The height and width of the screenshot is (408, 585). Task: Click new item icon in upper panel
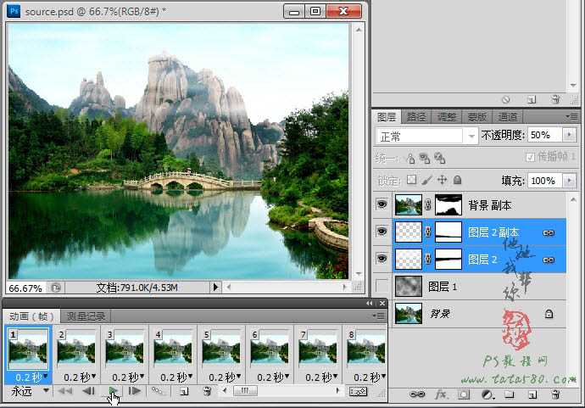tap(532, 99)
